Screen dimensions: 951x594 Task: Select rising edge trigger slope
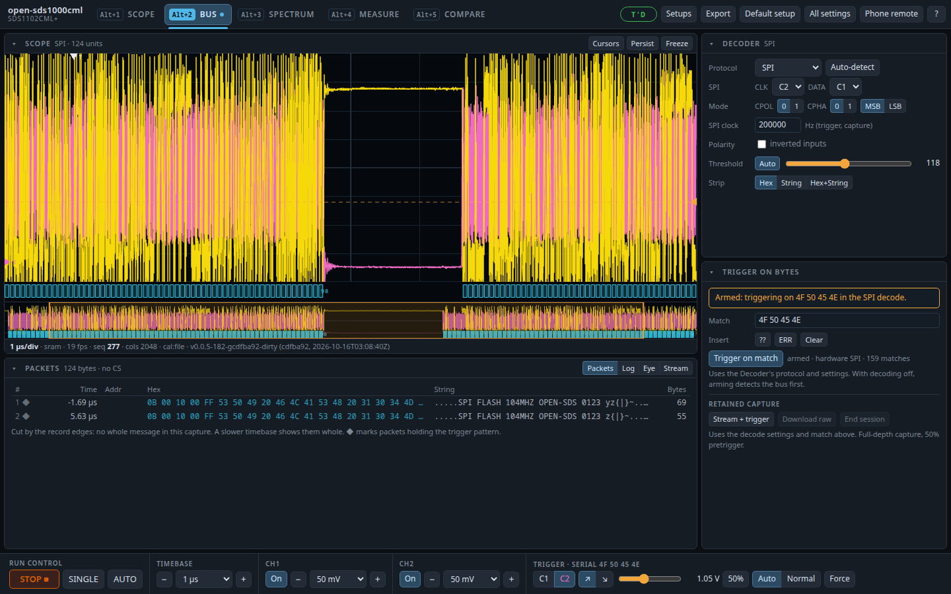click(x=587, y=579)
